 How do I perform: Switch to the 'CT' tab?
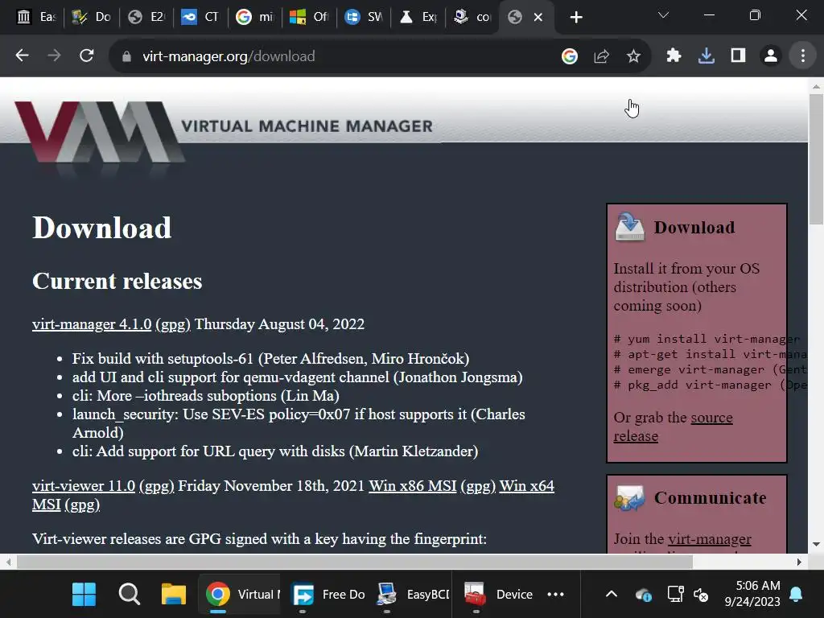coord(200,18)
